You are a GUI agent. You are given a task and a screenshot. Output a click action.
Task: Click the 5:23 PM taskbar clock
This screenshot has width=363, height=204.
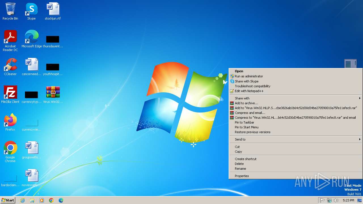(348, 200)
